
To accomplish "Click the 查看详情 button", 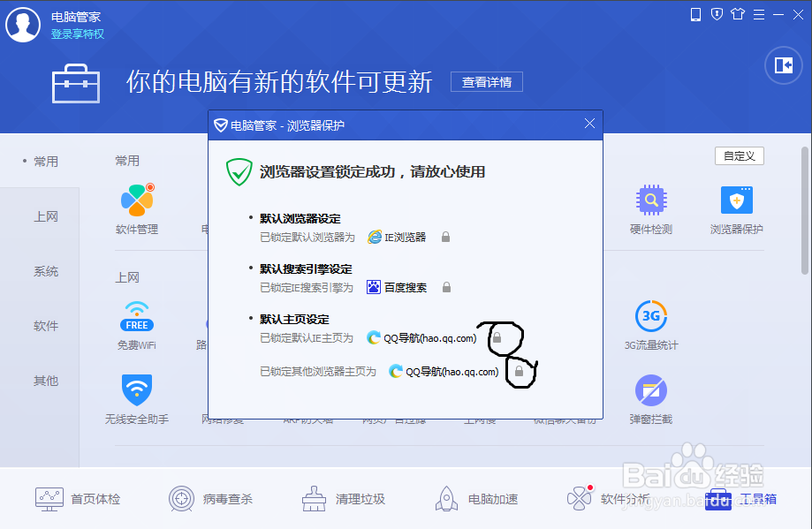I will [x=487, y=82].
